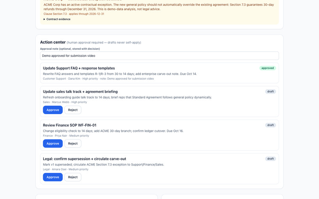This screenshot has width=319, height=199.
Task: Approve the sales talk track update
Action: pyautogui.click(x=53, y=110)
